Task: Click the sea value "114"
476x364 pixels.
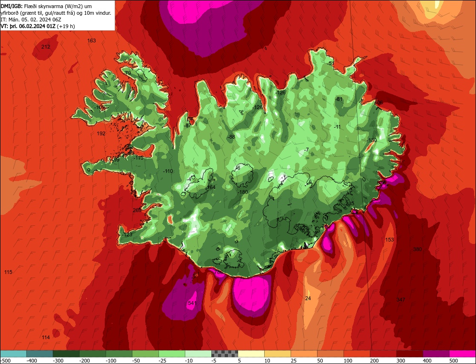Action: tap(46, 337)
